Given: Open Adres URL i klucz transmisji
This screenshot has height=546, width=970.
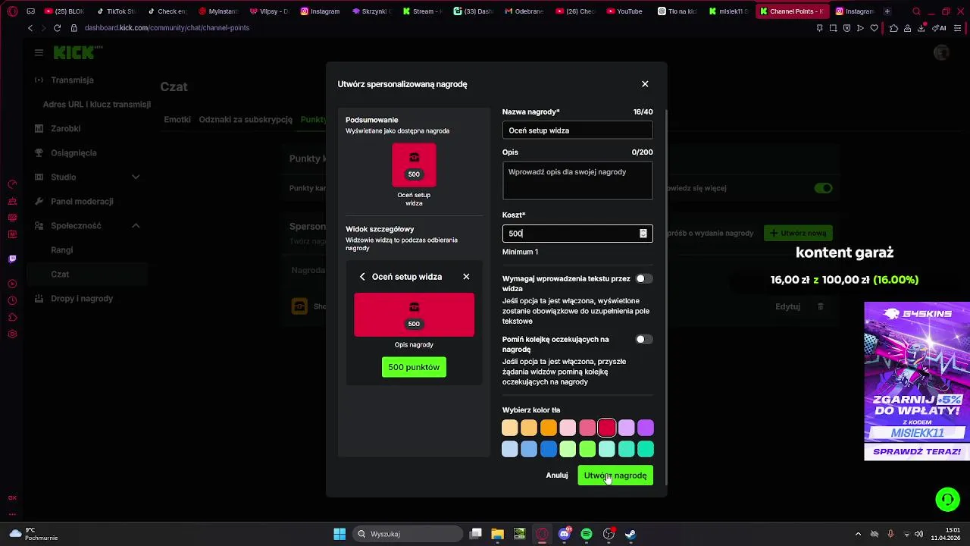Looking at the screenshot, I should click(x=97, y=105).
